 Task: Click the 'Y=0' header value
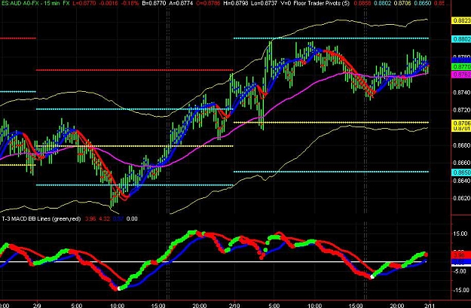(x=286, y=3)
